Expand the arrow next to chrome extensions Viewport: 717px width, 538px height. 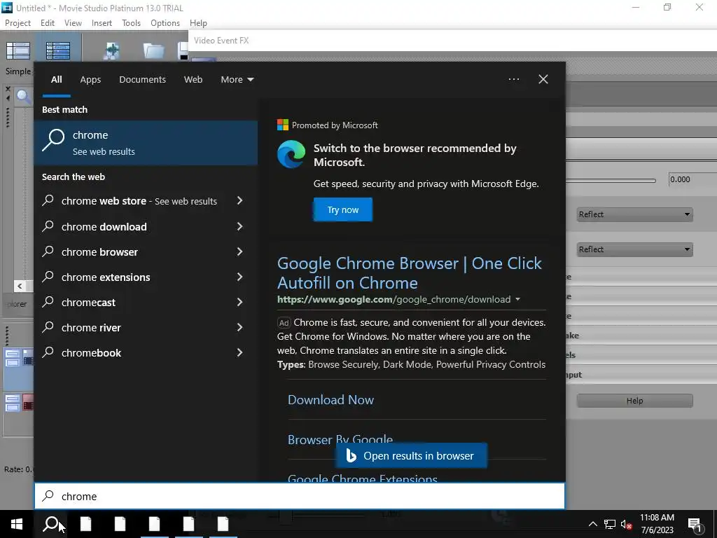(x=239, y=276)
